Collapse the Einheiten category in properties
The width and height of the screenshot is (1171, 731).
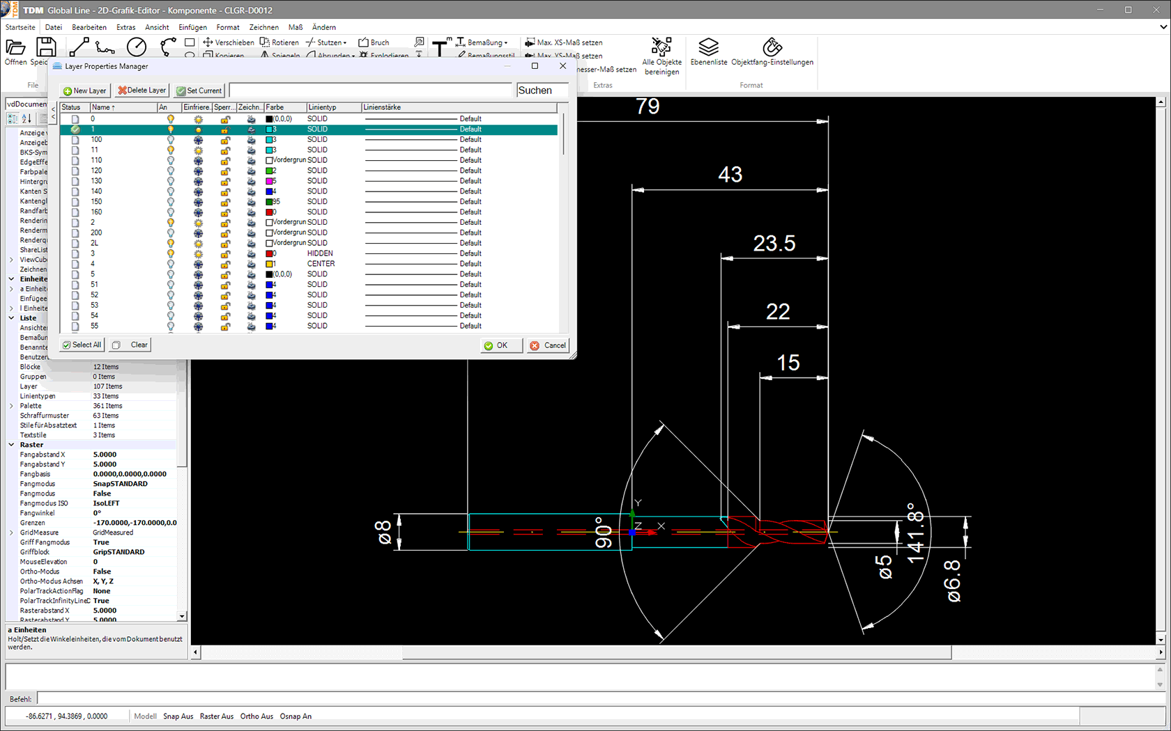pos(11,279)
